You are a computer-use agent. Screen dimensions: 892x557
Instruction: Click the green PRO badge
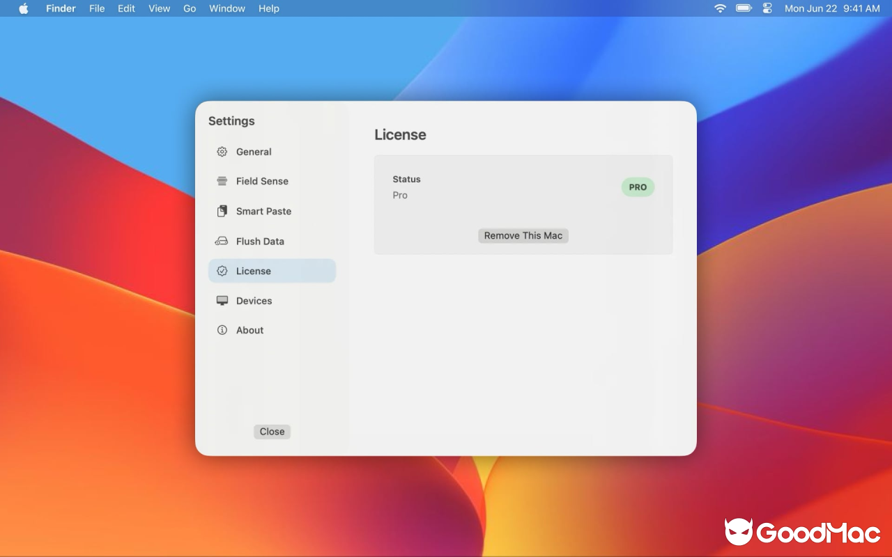click(638, 187)
